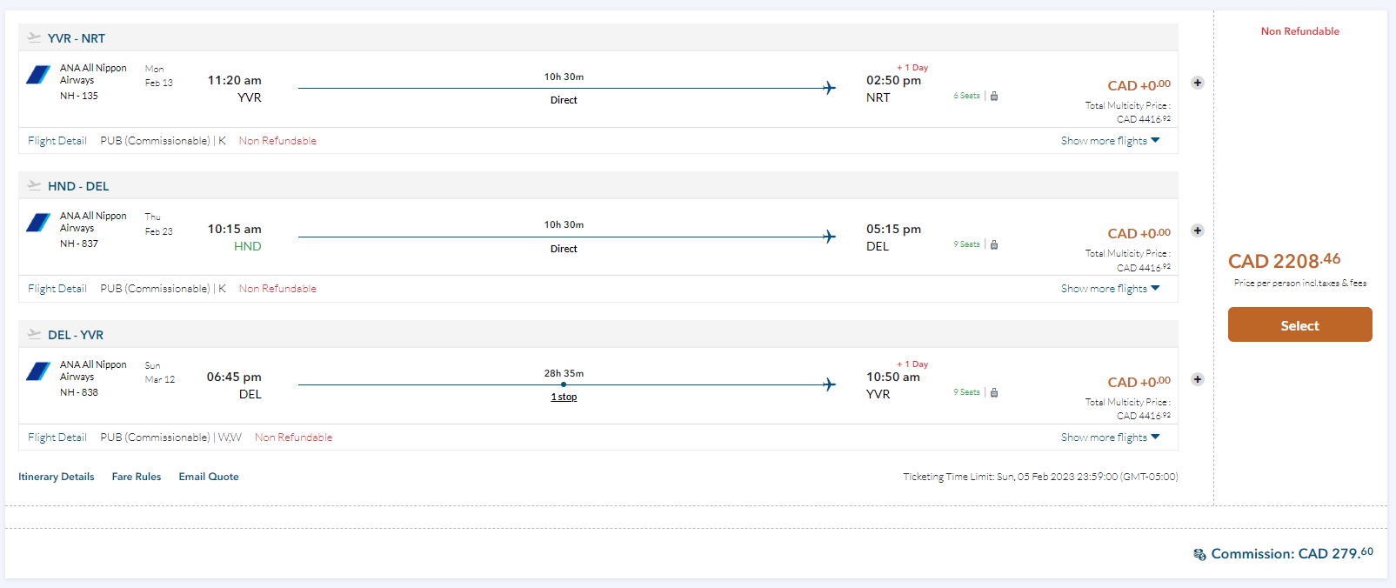Open Flight Detail for HND - DEL segment
This screenshot has width=1396, height=588.
coord(57,289)
